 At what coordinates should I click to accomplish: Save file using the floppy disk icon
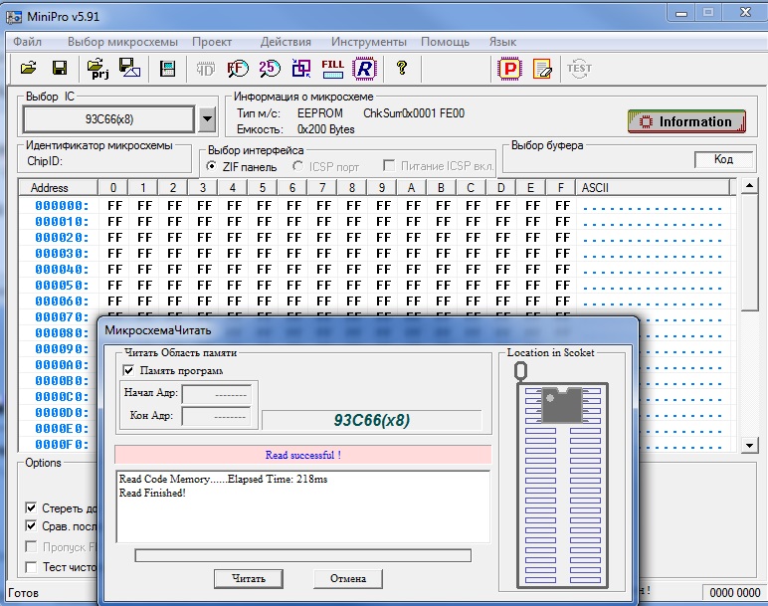(60, 69)
